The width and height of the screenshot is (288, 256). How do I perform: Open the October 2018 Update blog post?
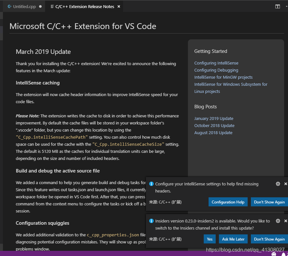214,126
